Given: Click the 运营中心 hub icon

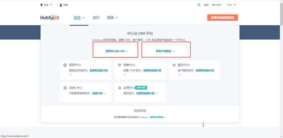Looking at the screenshot, I should 119,88.
